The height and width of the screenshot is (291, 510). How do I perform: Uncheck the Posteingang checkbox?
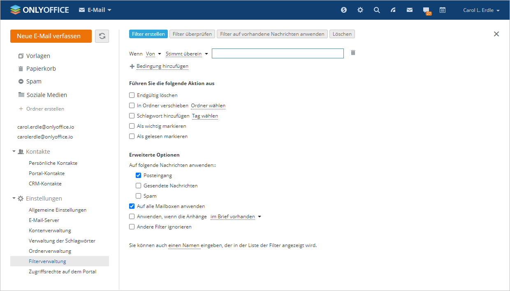139,176
